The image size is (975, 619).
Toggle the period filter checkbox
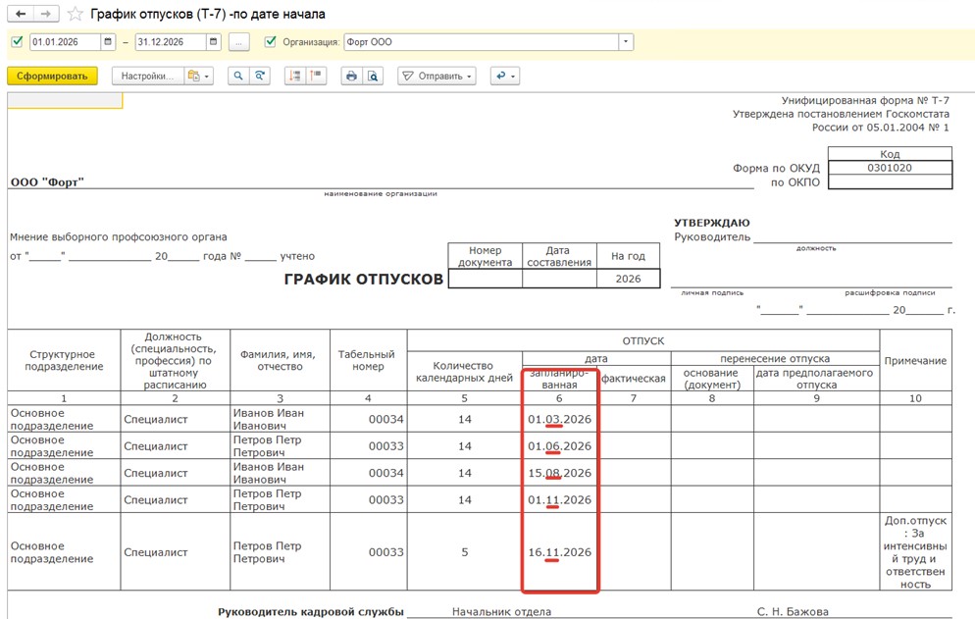16,42
